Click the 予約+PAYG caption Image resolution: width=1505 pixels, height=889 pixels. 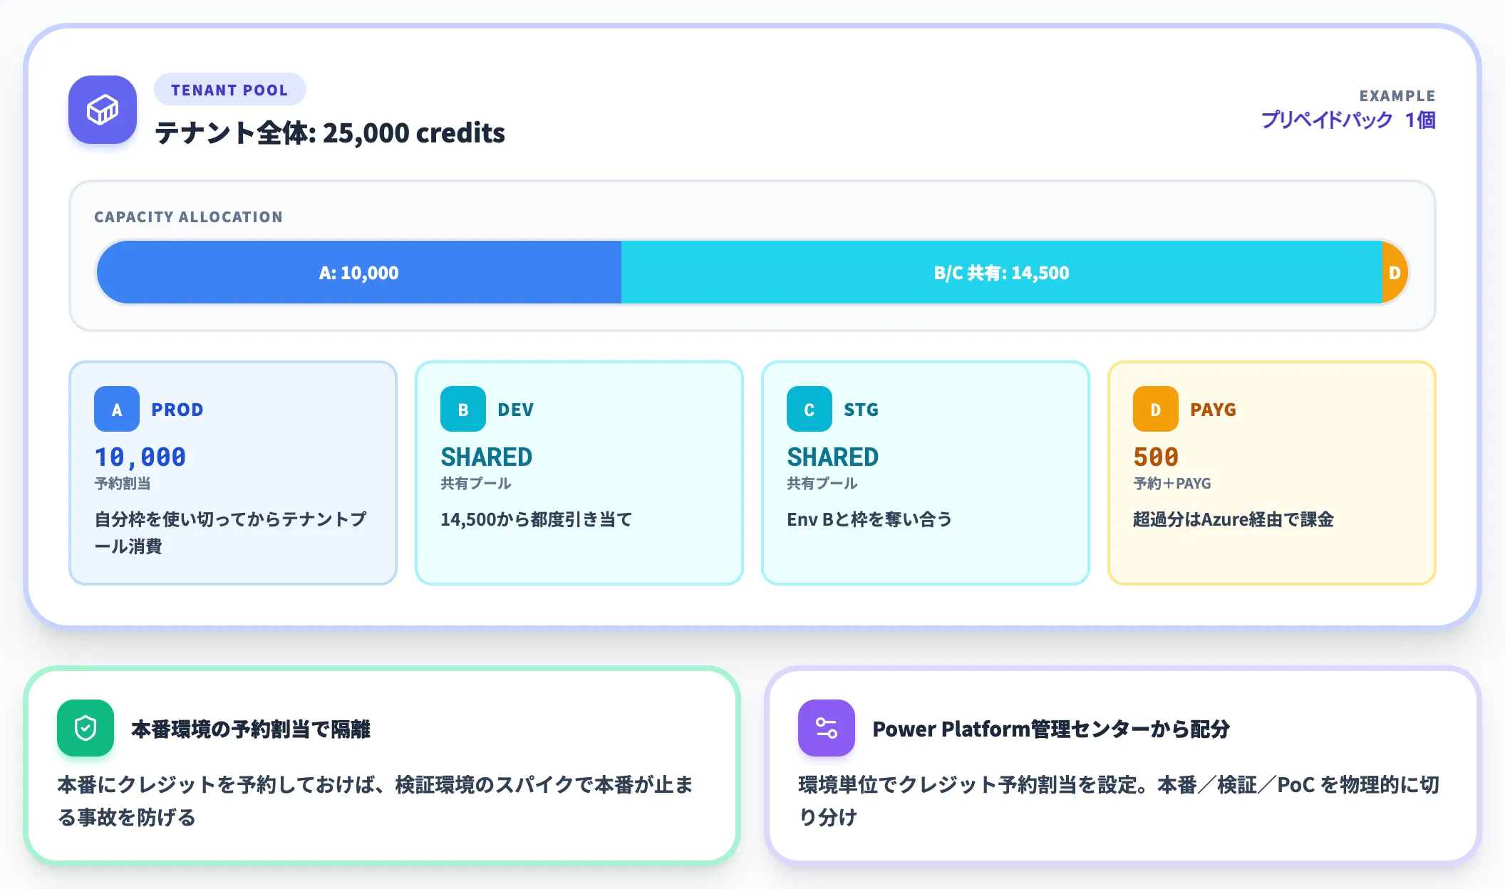point(1172,483)
